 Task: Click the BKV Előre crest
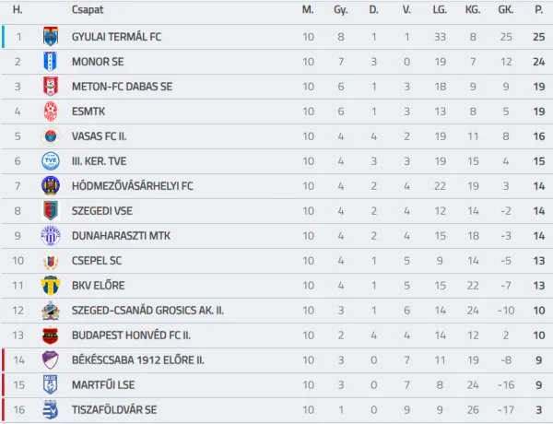[50, 286]
